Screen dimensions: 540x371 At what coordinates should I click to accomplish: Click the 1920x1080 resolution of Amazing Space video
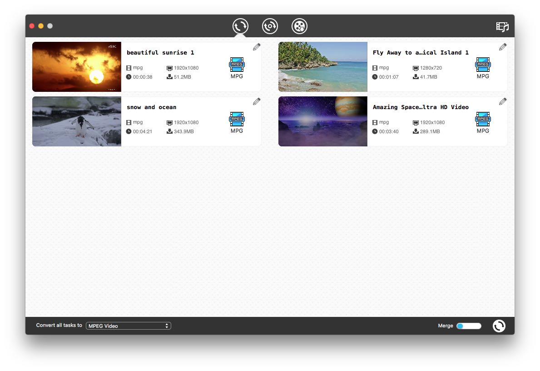click(x=432, y=122)
